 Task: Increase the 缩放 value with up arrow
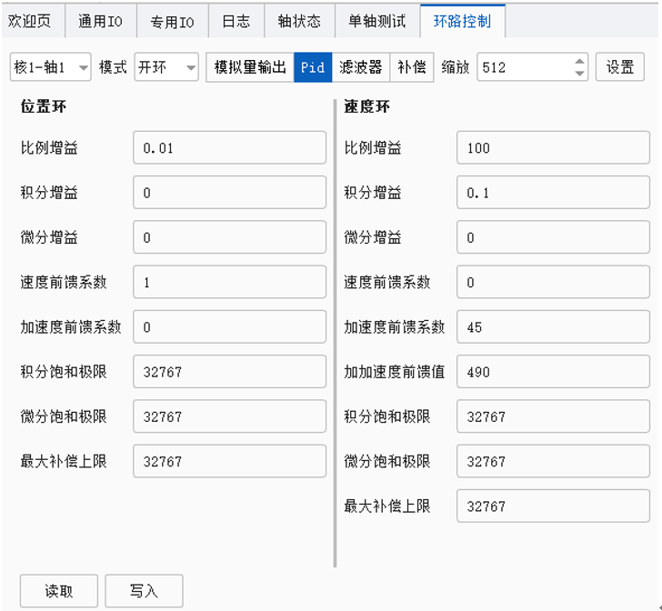point(580,62)
